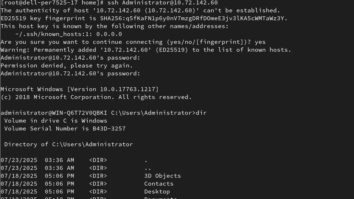Click the "Directory of C:\Users\Administrator" line

[x=68, y=144]
